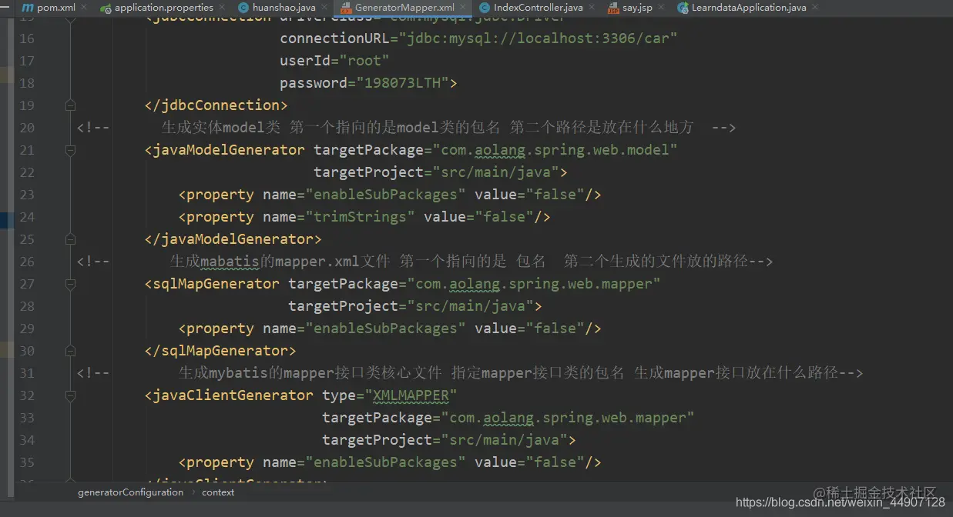The height and width of the screenshot is (517, 953).
Task: Close the LearndataApplication.java tab
Action: pos(815,8)
